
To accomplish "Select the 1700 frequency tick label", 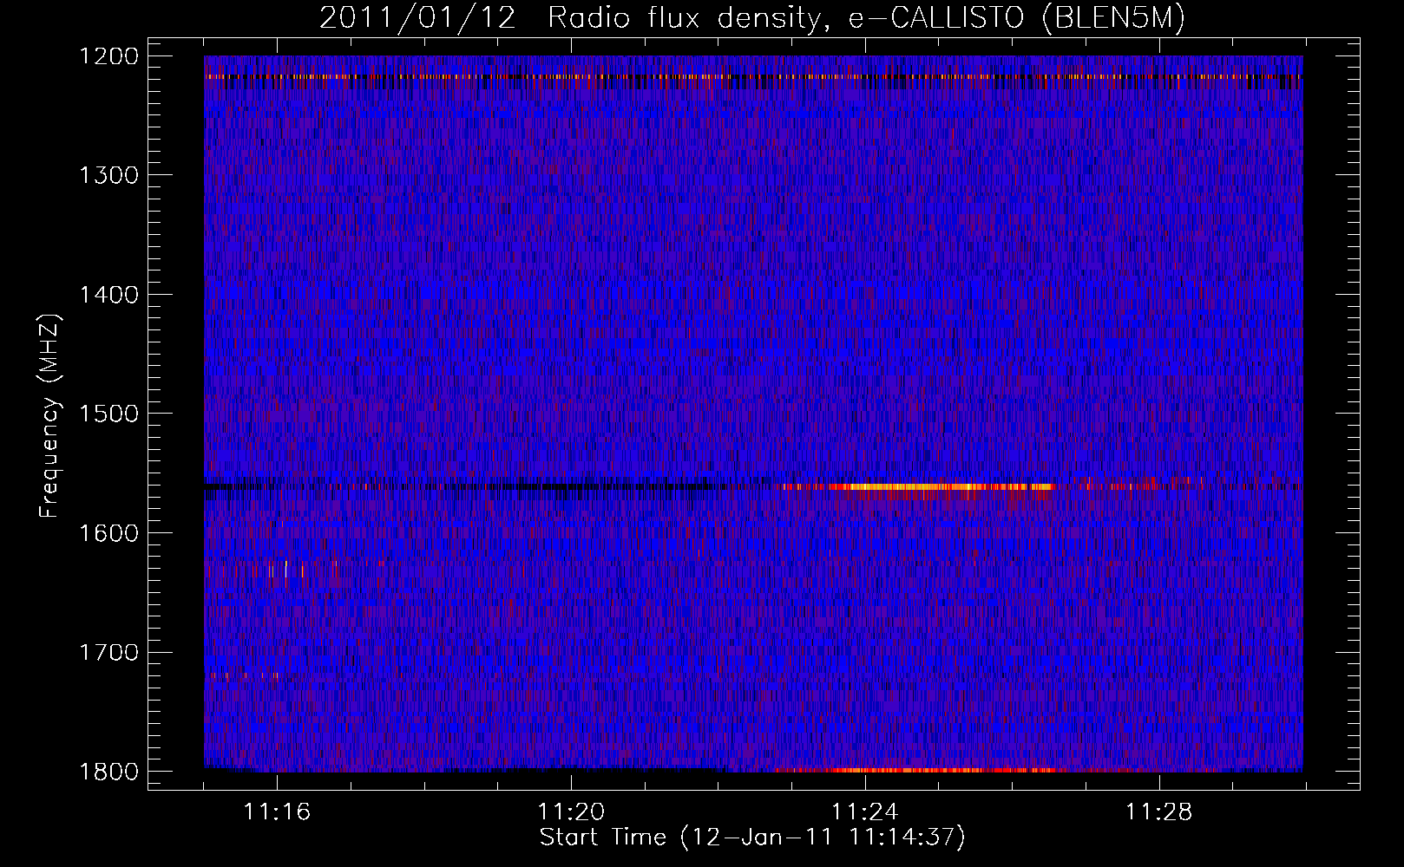I will pos(109,652).
